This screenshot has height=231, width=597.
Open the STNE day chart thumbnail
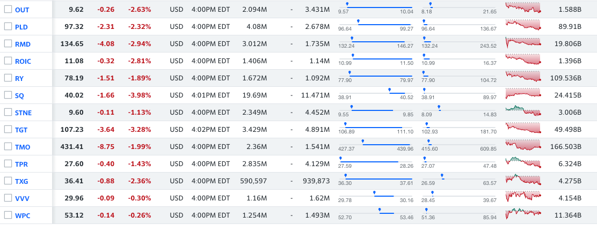point(523,111)
